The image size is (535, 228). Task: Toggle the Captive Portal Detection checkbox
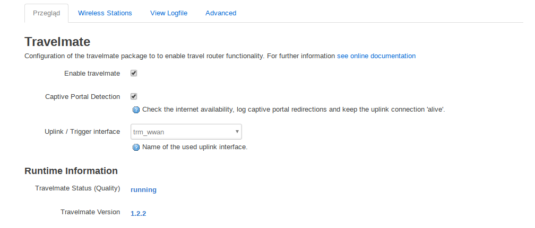(x=134, y=96)
